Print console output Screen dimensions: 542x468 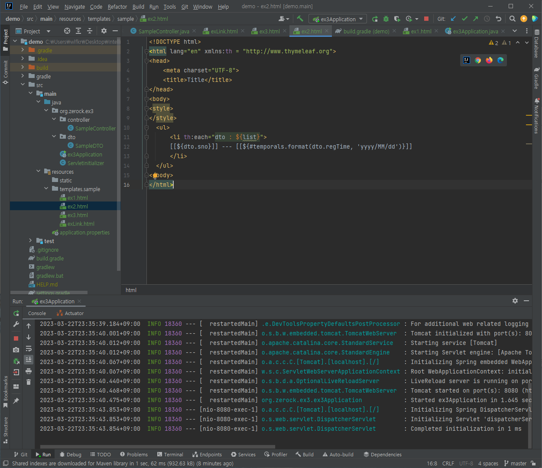(29, 371)
